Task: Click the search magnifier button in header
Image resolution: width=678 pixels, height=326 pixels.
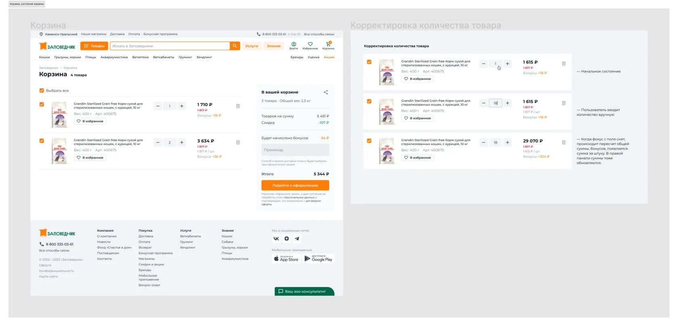Action: tap(235, 46)
